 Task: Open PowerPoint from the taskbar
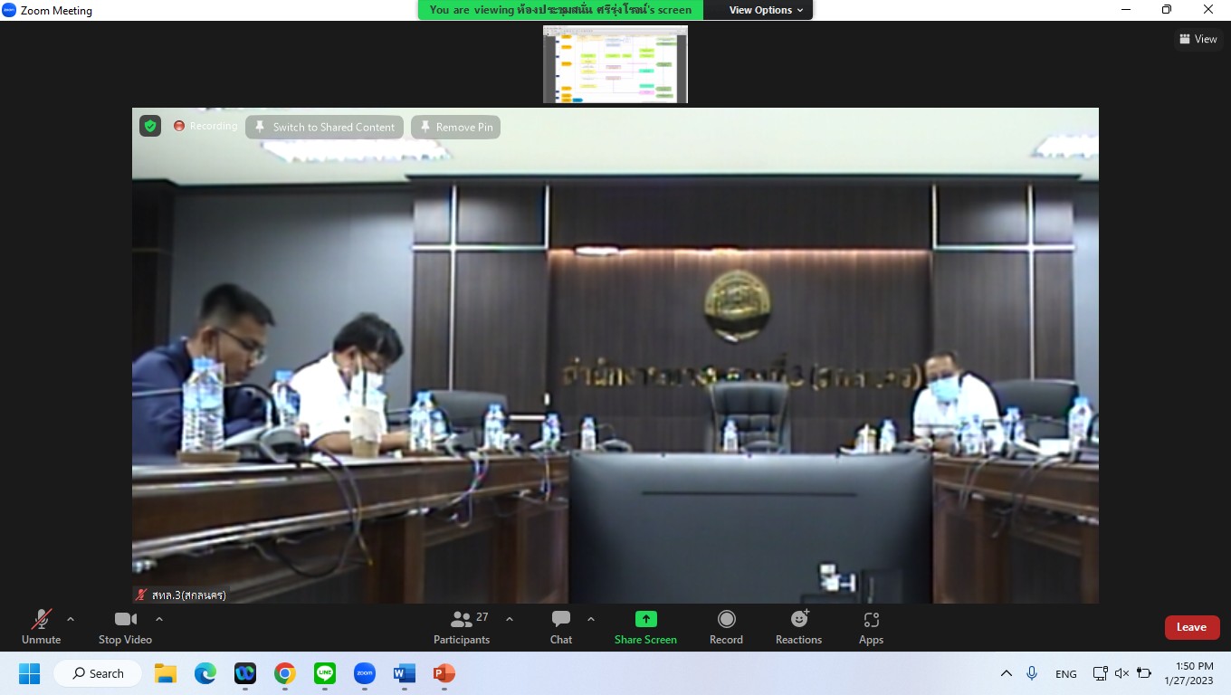[x=444, y=673]
